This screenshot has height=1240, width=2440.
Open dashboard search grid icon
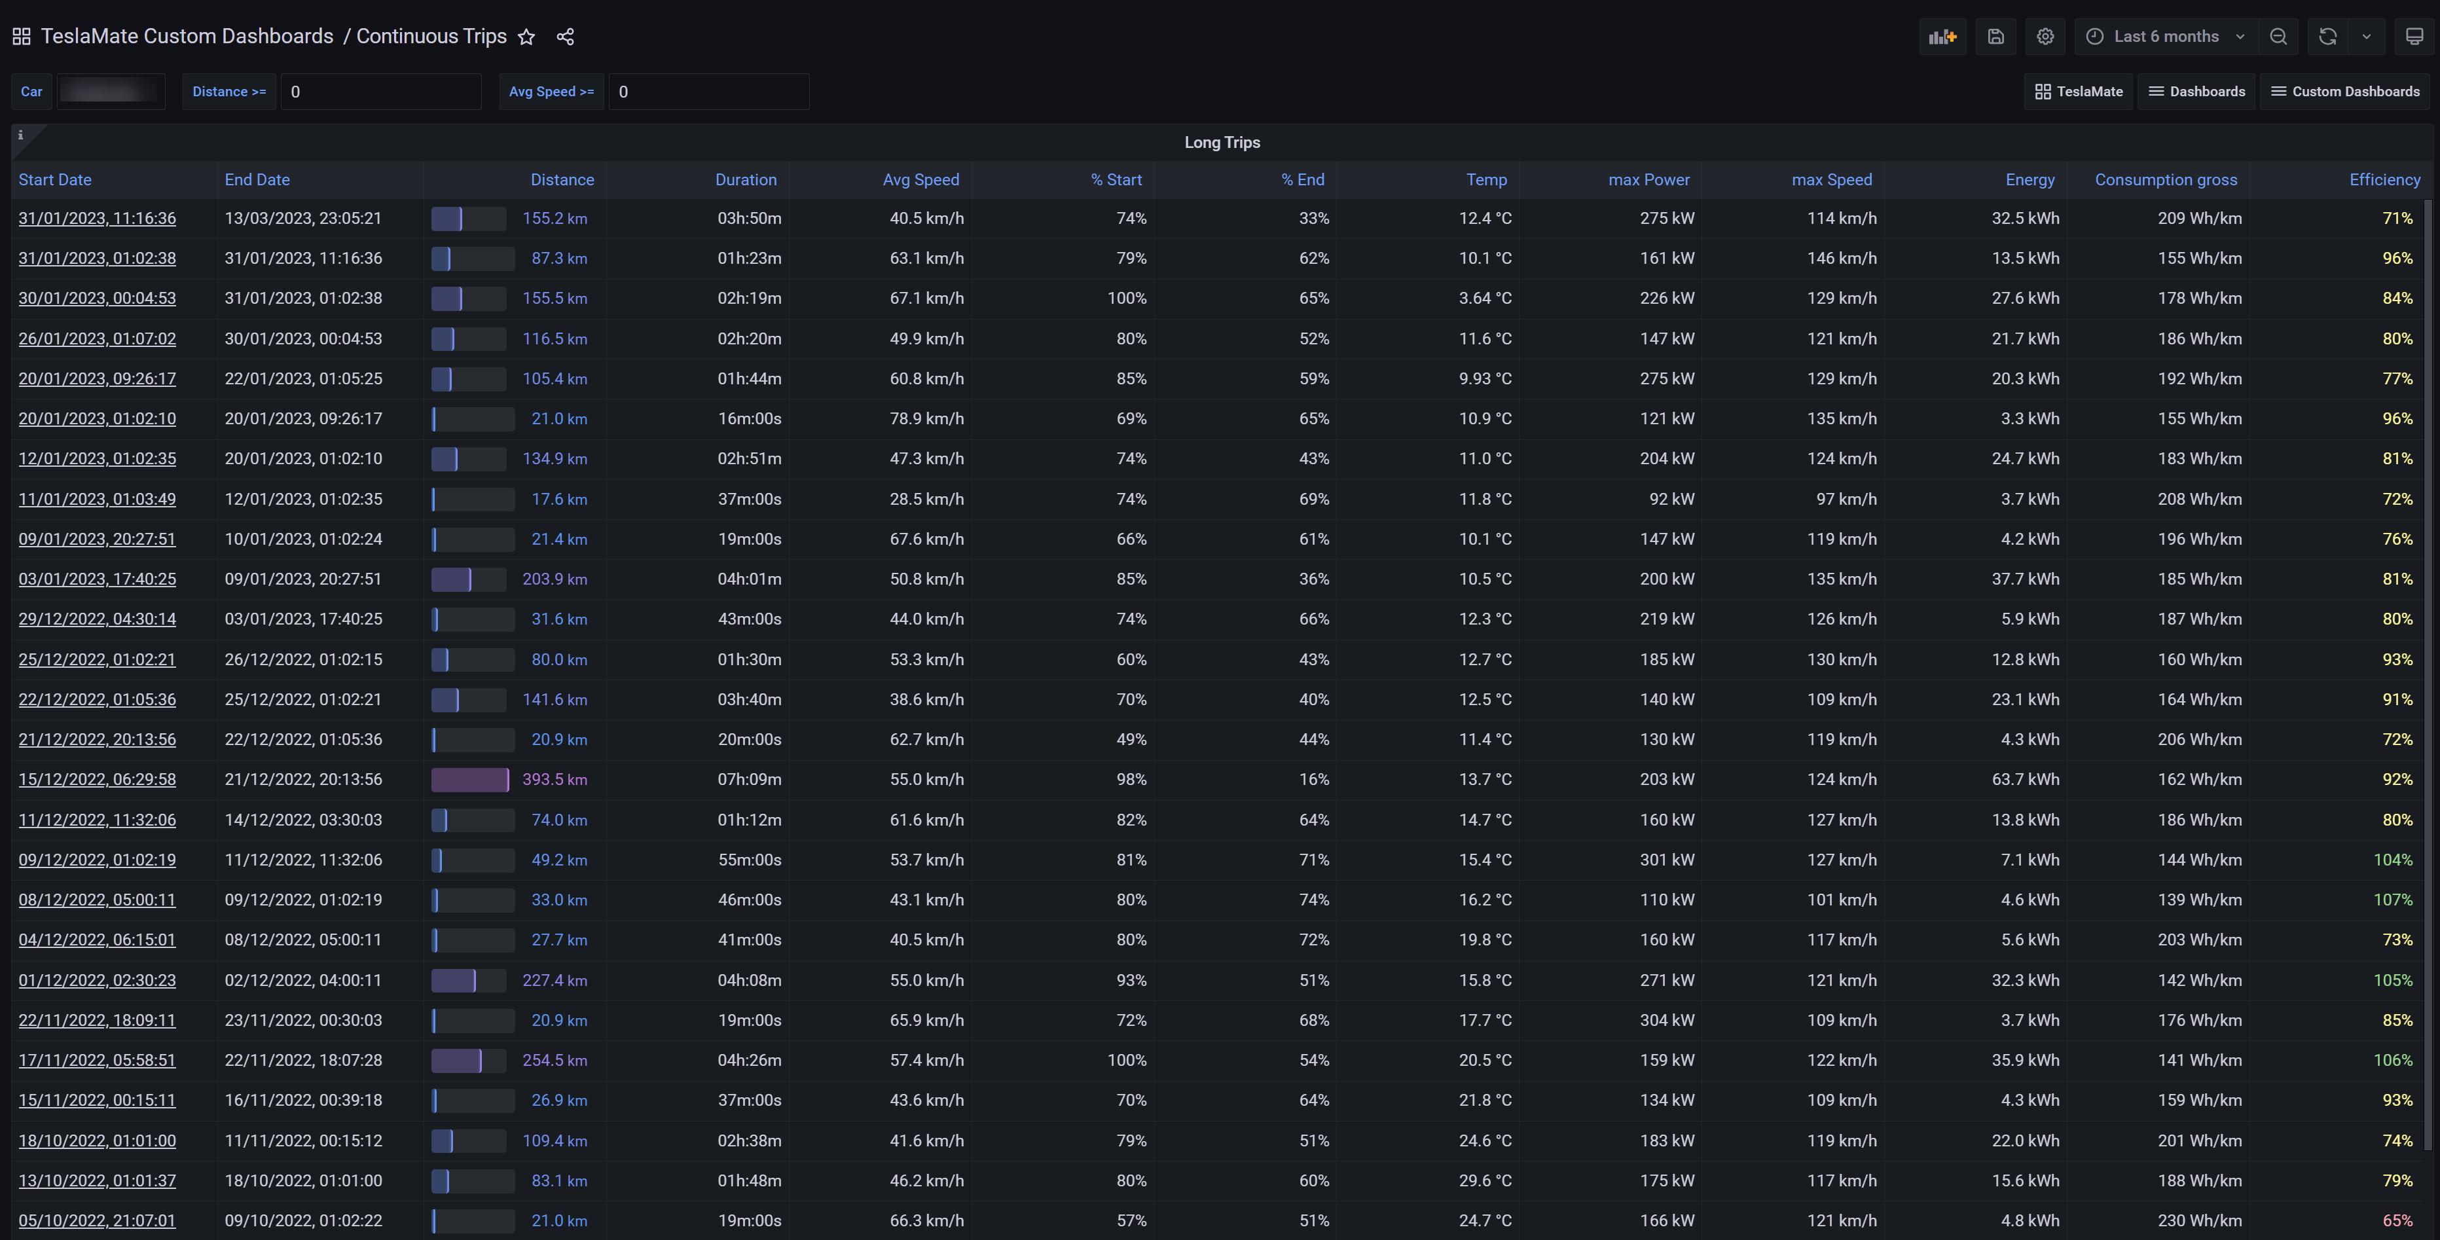[x=21, y=37]
